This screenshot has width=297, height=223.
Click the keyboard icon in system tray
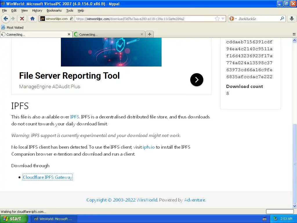point(265,219)
